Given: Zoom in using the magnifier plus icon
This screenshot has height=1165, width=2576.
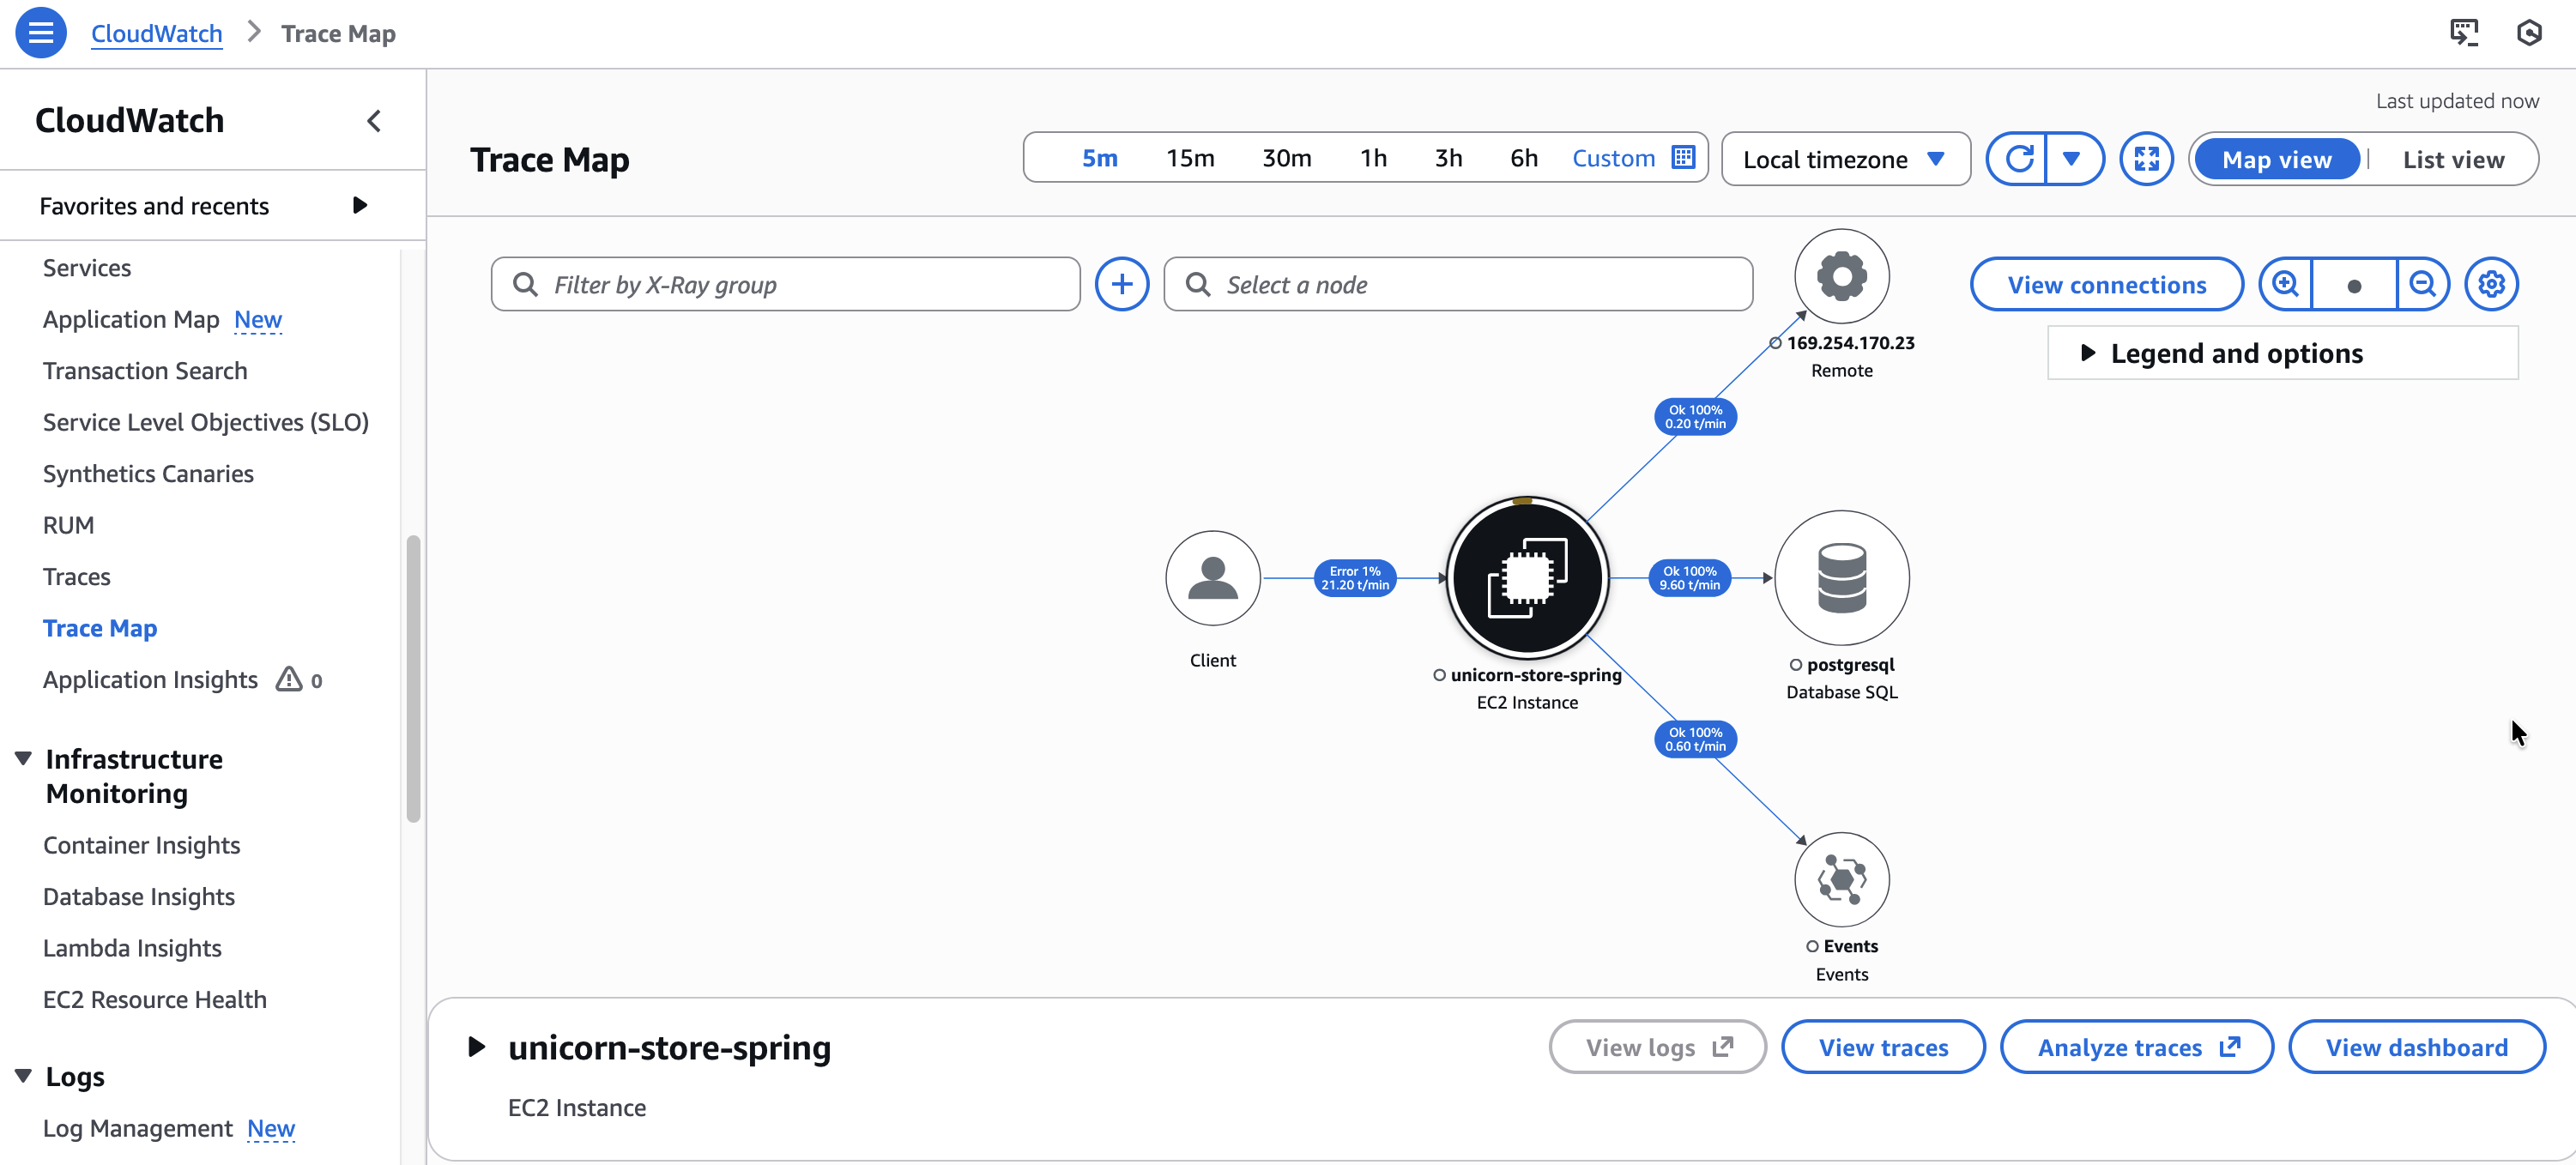Looking at the screenshot, I should [x=2285, y=284].
